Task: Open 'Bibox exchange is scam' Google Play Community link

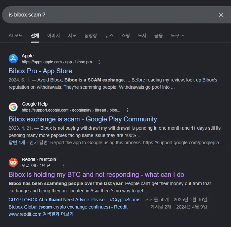Action: [x=83, y=119]
